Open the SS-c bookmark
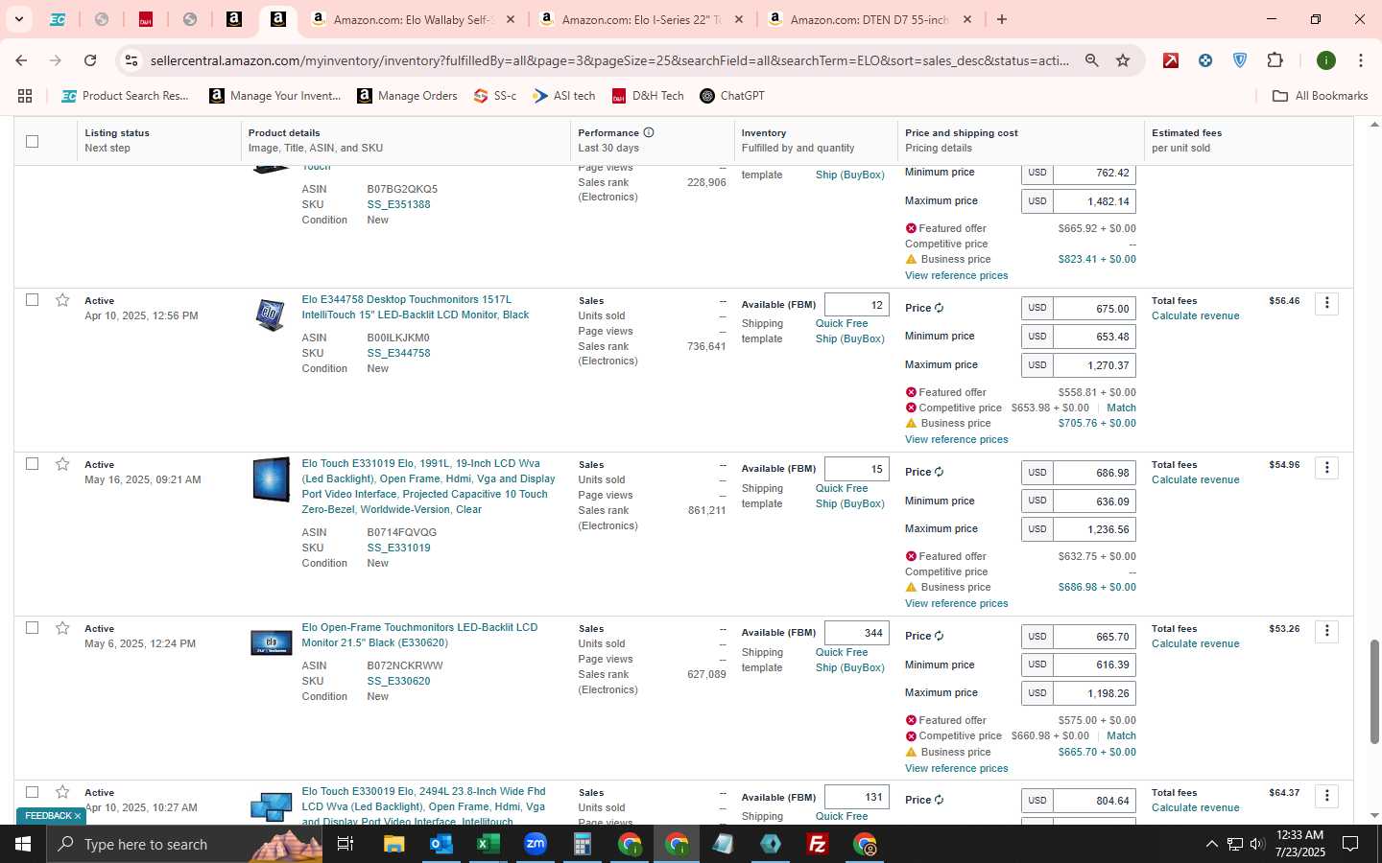The width and height of the screenshot is (1382, 863). pos(495,96)
